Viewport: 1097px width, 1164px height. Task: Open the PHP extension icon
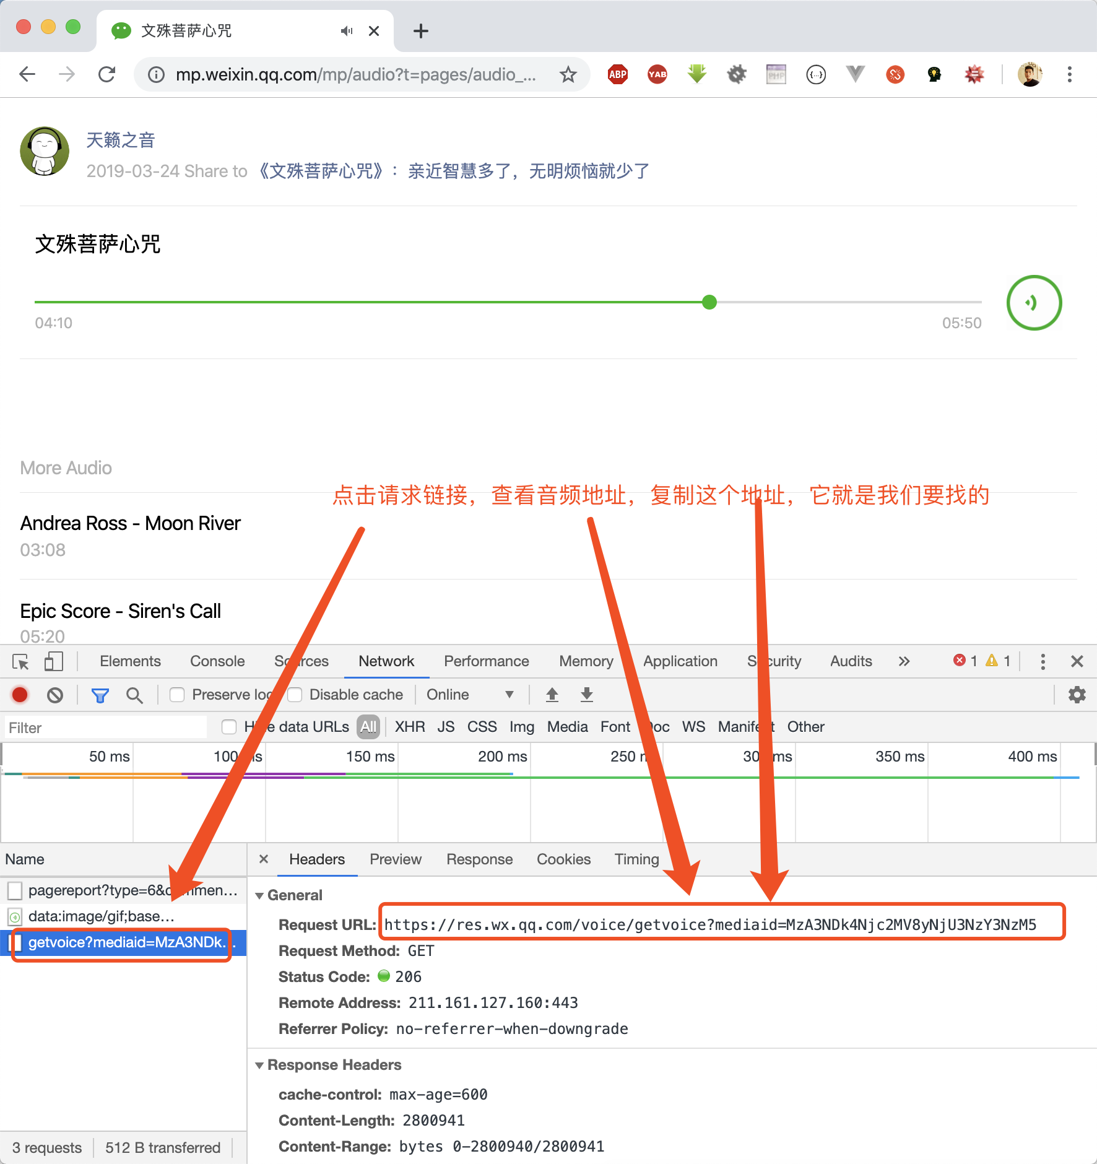tap(776, 74)
